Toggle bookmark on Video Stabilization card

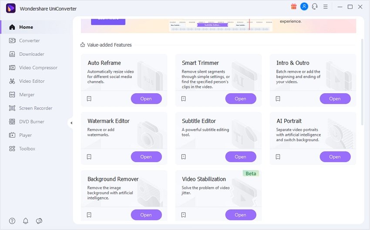[x=184, y=215]
